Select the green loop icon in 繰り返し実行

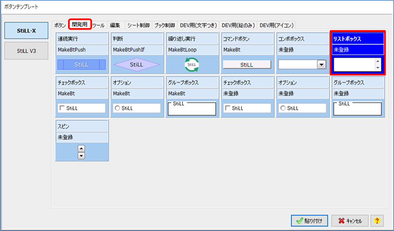(192, 64)
